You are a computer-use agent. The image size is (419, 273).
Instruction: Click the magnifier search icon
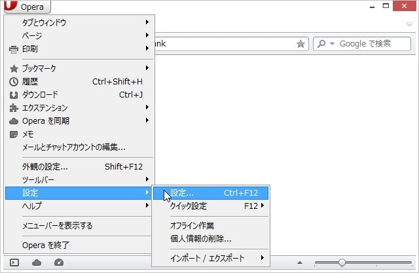coord(321,44)
